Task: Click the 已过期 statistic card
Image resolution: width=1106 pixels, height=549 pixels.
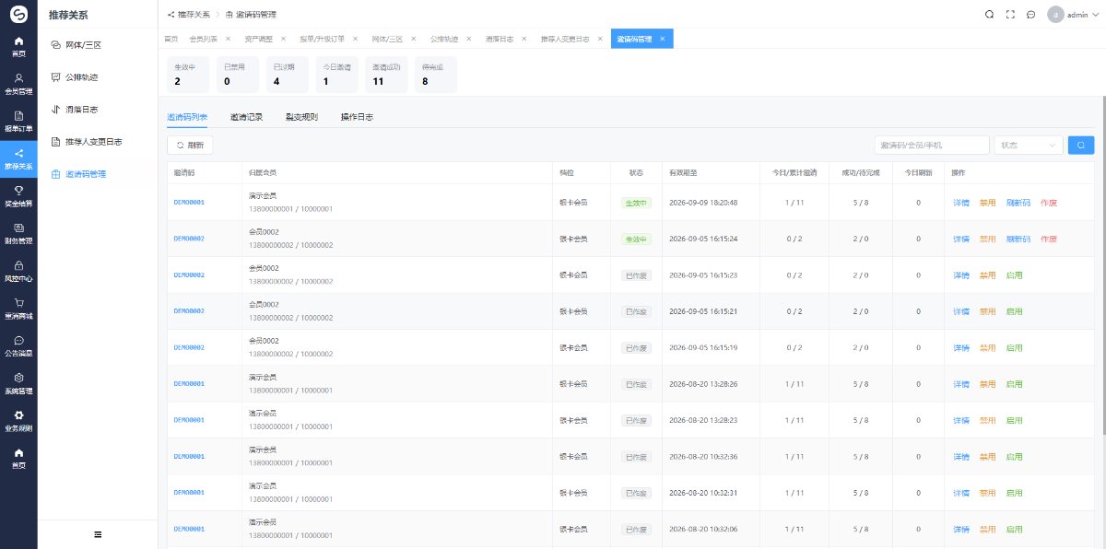Action: [288, 76]
